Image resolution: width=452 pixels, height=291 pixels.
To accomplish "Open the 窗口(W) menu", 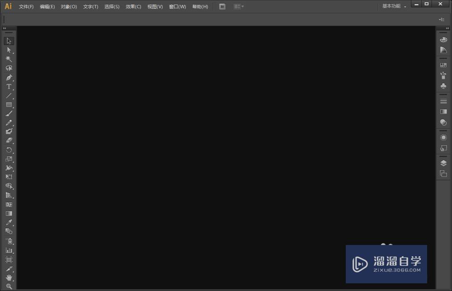I will 177,7.
